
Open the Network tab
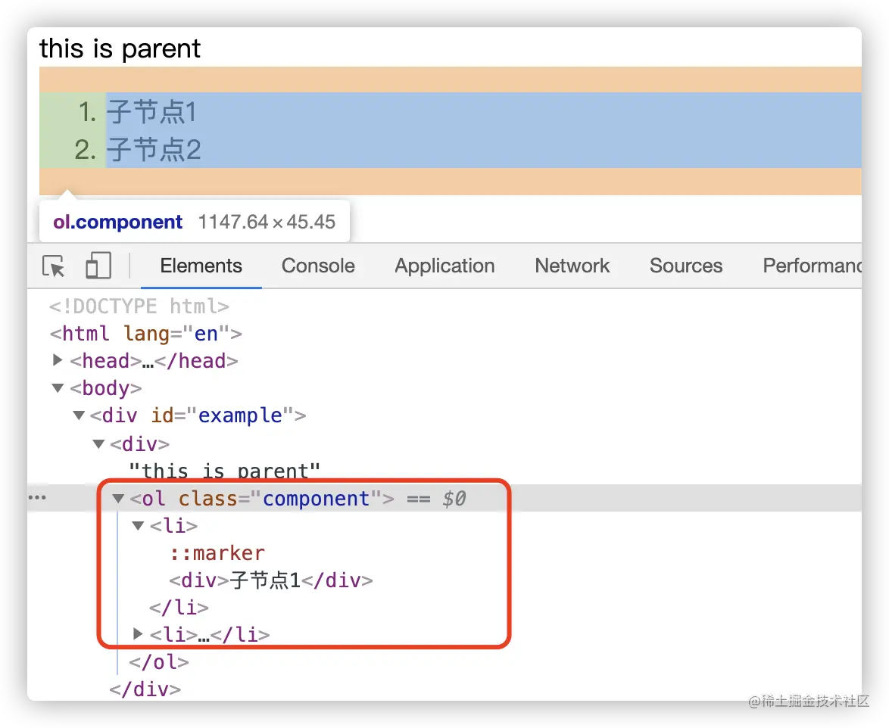pos(572,266)
